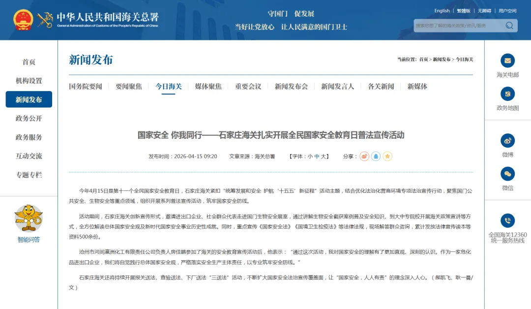Share the article to Weibo

click(x=364, y=156)
